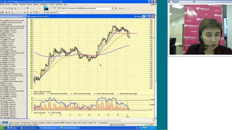Open the Экспорт данных menu
232x130 pixels.
(x=5, y=5)
